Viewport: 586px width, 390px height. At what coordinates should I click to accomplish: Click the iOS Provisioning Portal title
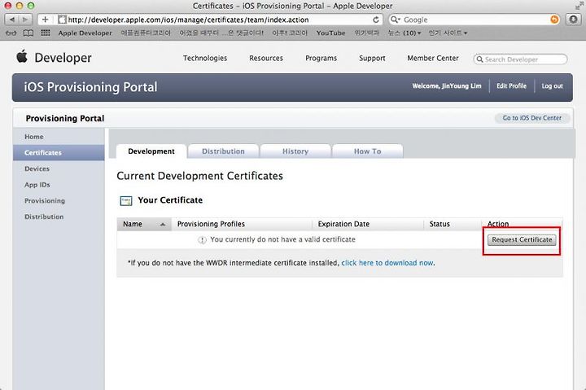click(90, 87)
